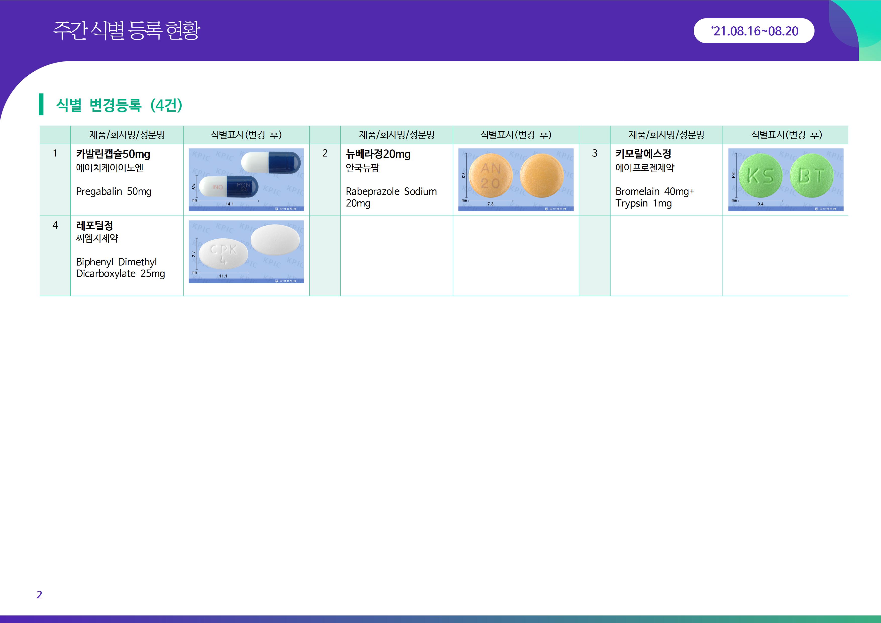Click the 레포틸정 white tablet image

coord(246,251)
